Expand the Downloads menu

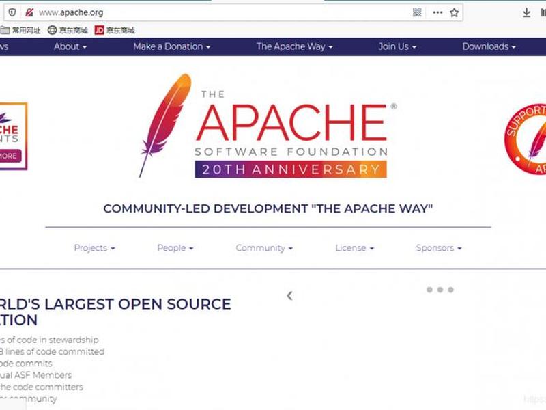click(x=489, y=46)
